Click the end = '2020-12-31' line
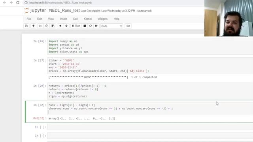Image resolution: width=253 pixels, height=142 pixels. pos(63,67)
